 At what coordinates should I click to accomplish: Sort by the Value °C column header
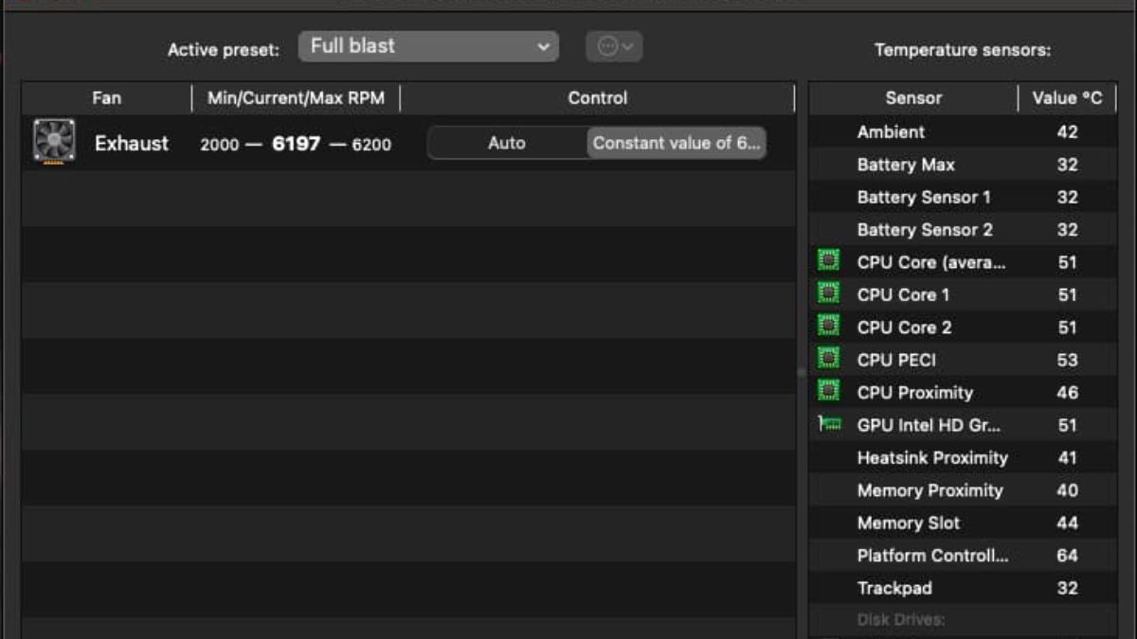[x=1067, y=98]
